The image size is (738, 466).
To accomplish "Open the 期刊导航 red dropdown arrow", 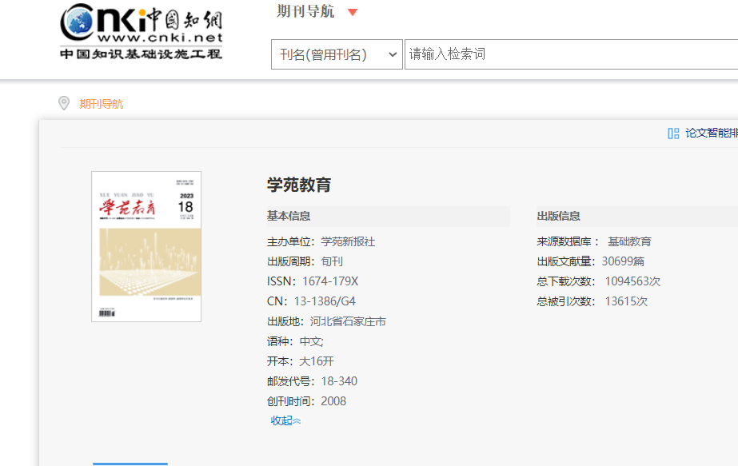I will click(353, 12).
